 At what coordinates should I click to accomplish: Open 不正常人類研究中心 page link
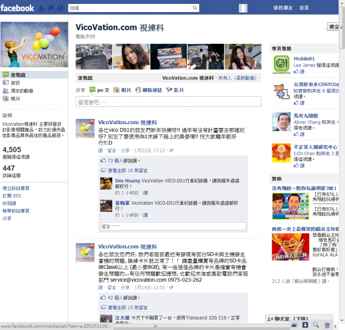315,147
